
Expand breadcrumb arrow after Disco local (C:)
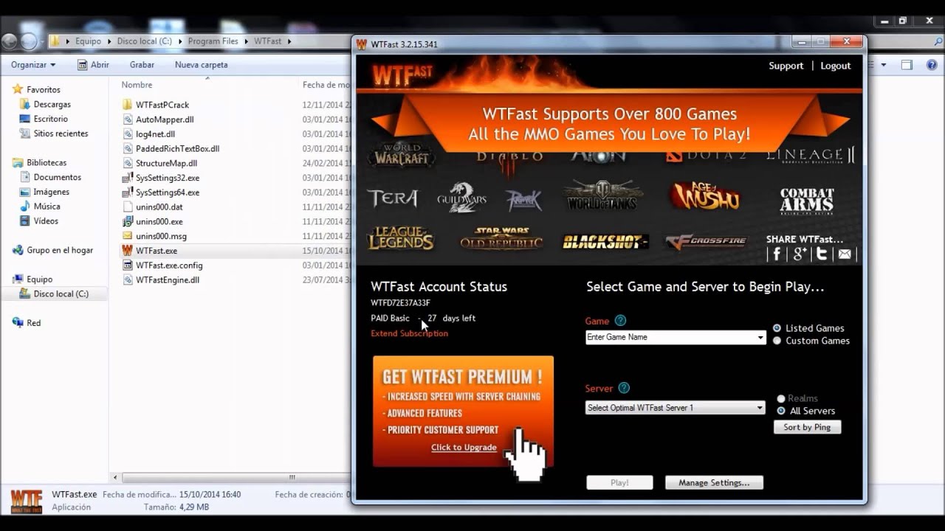(x=180, y=41)
